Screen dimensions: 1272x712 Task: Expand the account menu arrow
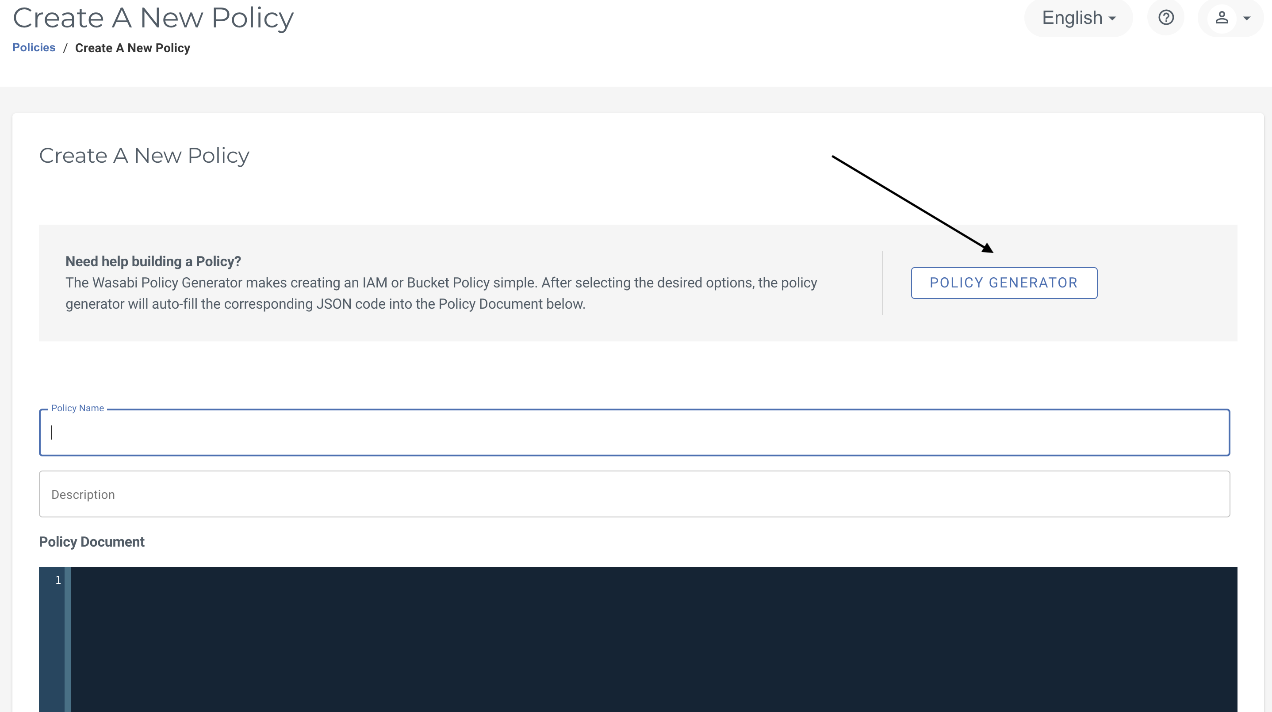[1247, 18]
